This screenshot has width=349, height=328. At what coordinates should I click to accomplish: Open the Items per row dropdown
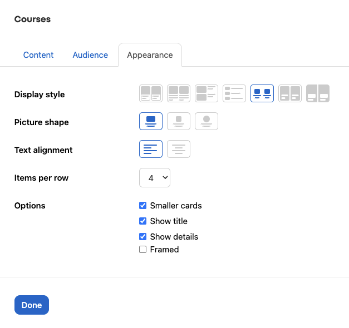click(x=154, y=178)
